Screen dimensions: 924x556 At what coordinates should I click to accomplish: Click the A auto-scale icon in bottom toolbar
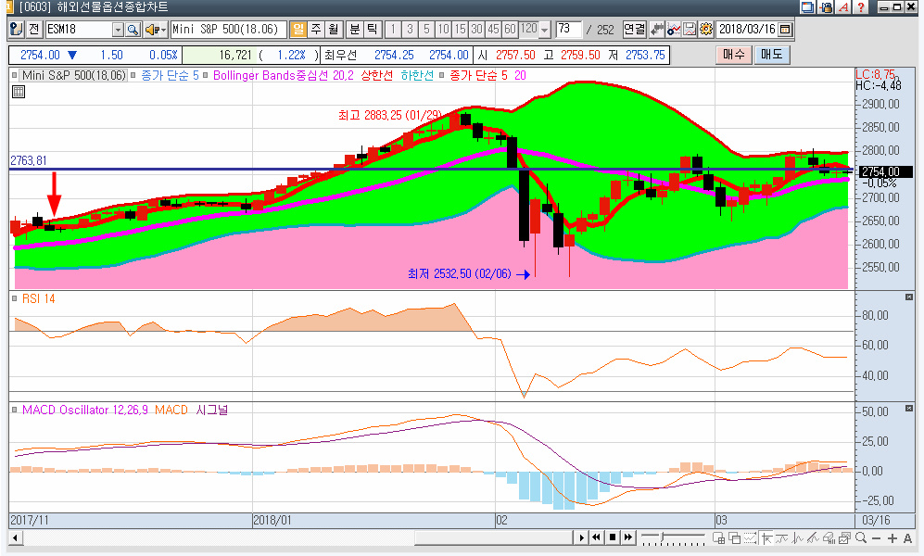coord(908,538)
